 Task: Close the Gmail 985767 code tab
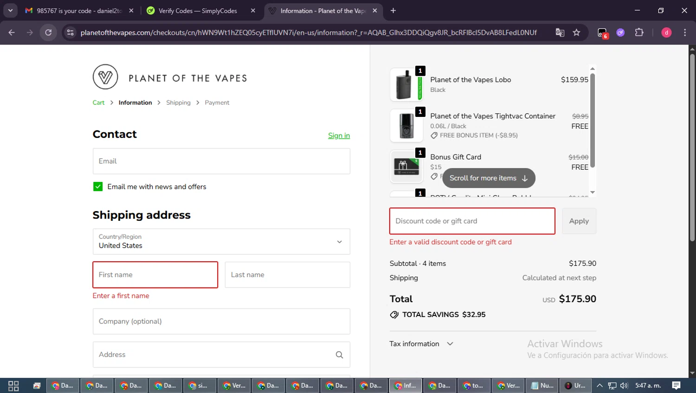pyautogui.click(x=131, y=11)
